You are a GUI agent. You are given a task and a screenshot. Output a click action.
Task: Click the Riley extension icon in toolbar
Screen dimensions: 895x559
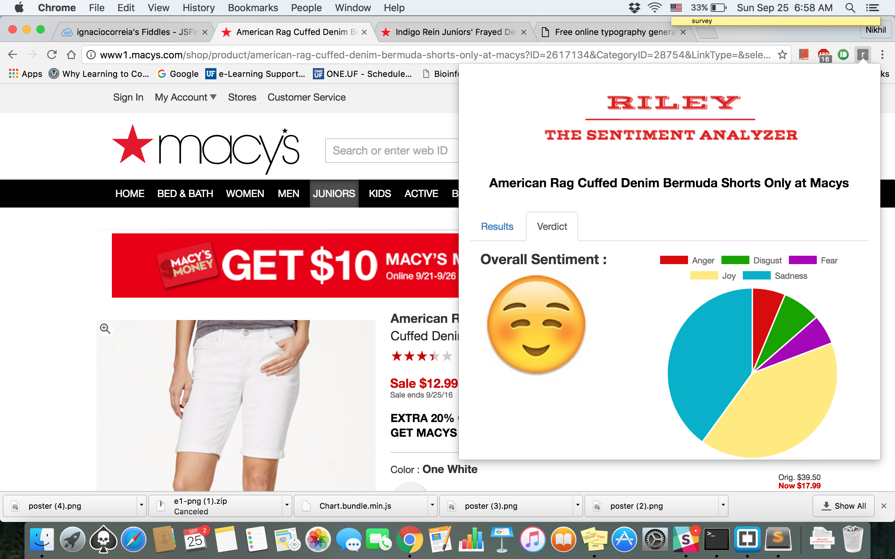pos(862,55)
